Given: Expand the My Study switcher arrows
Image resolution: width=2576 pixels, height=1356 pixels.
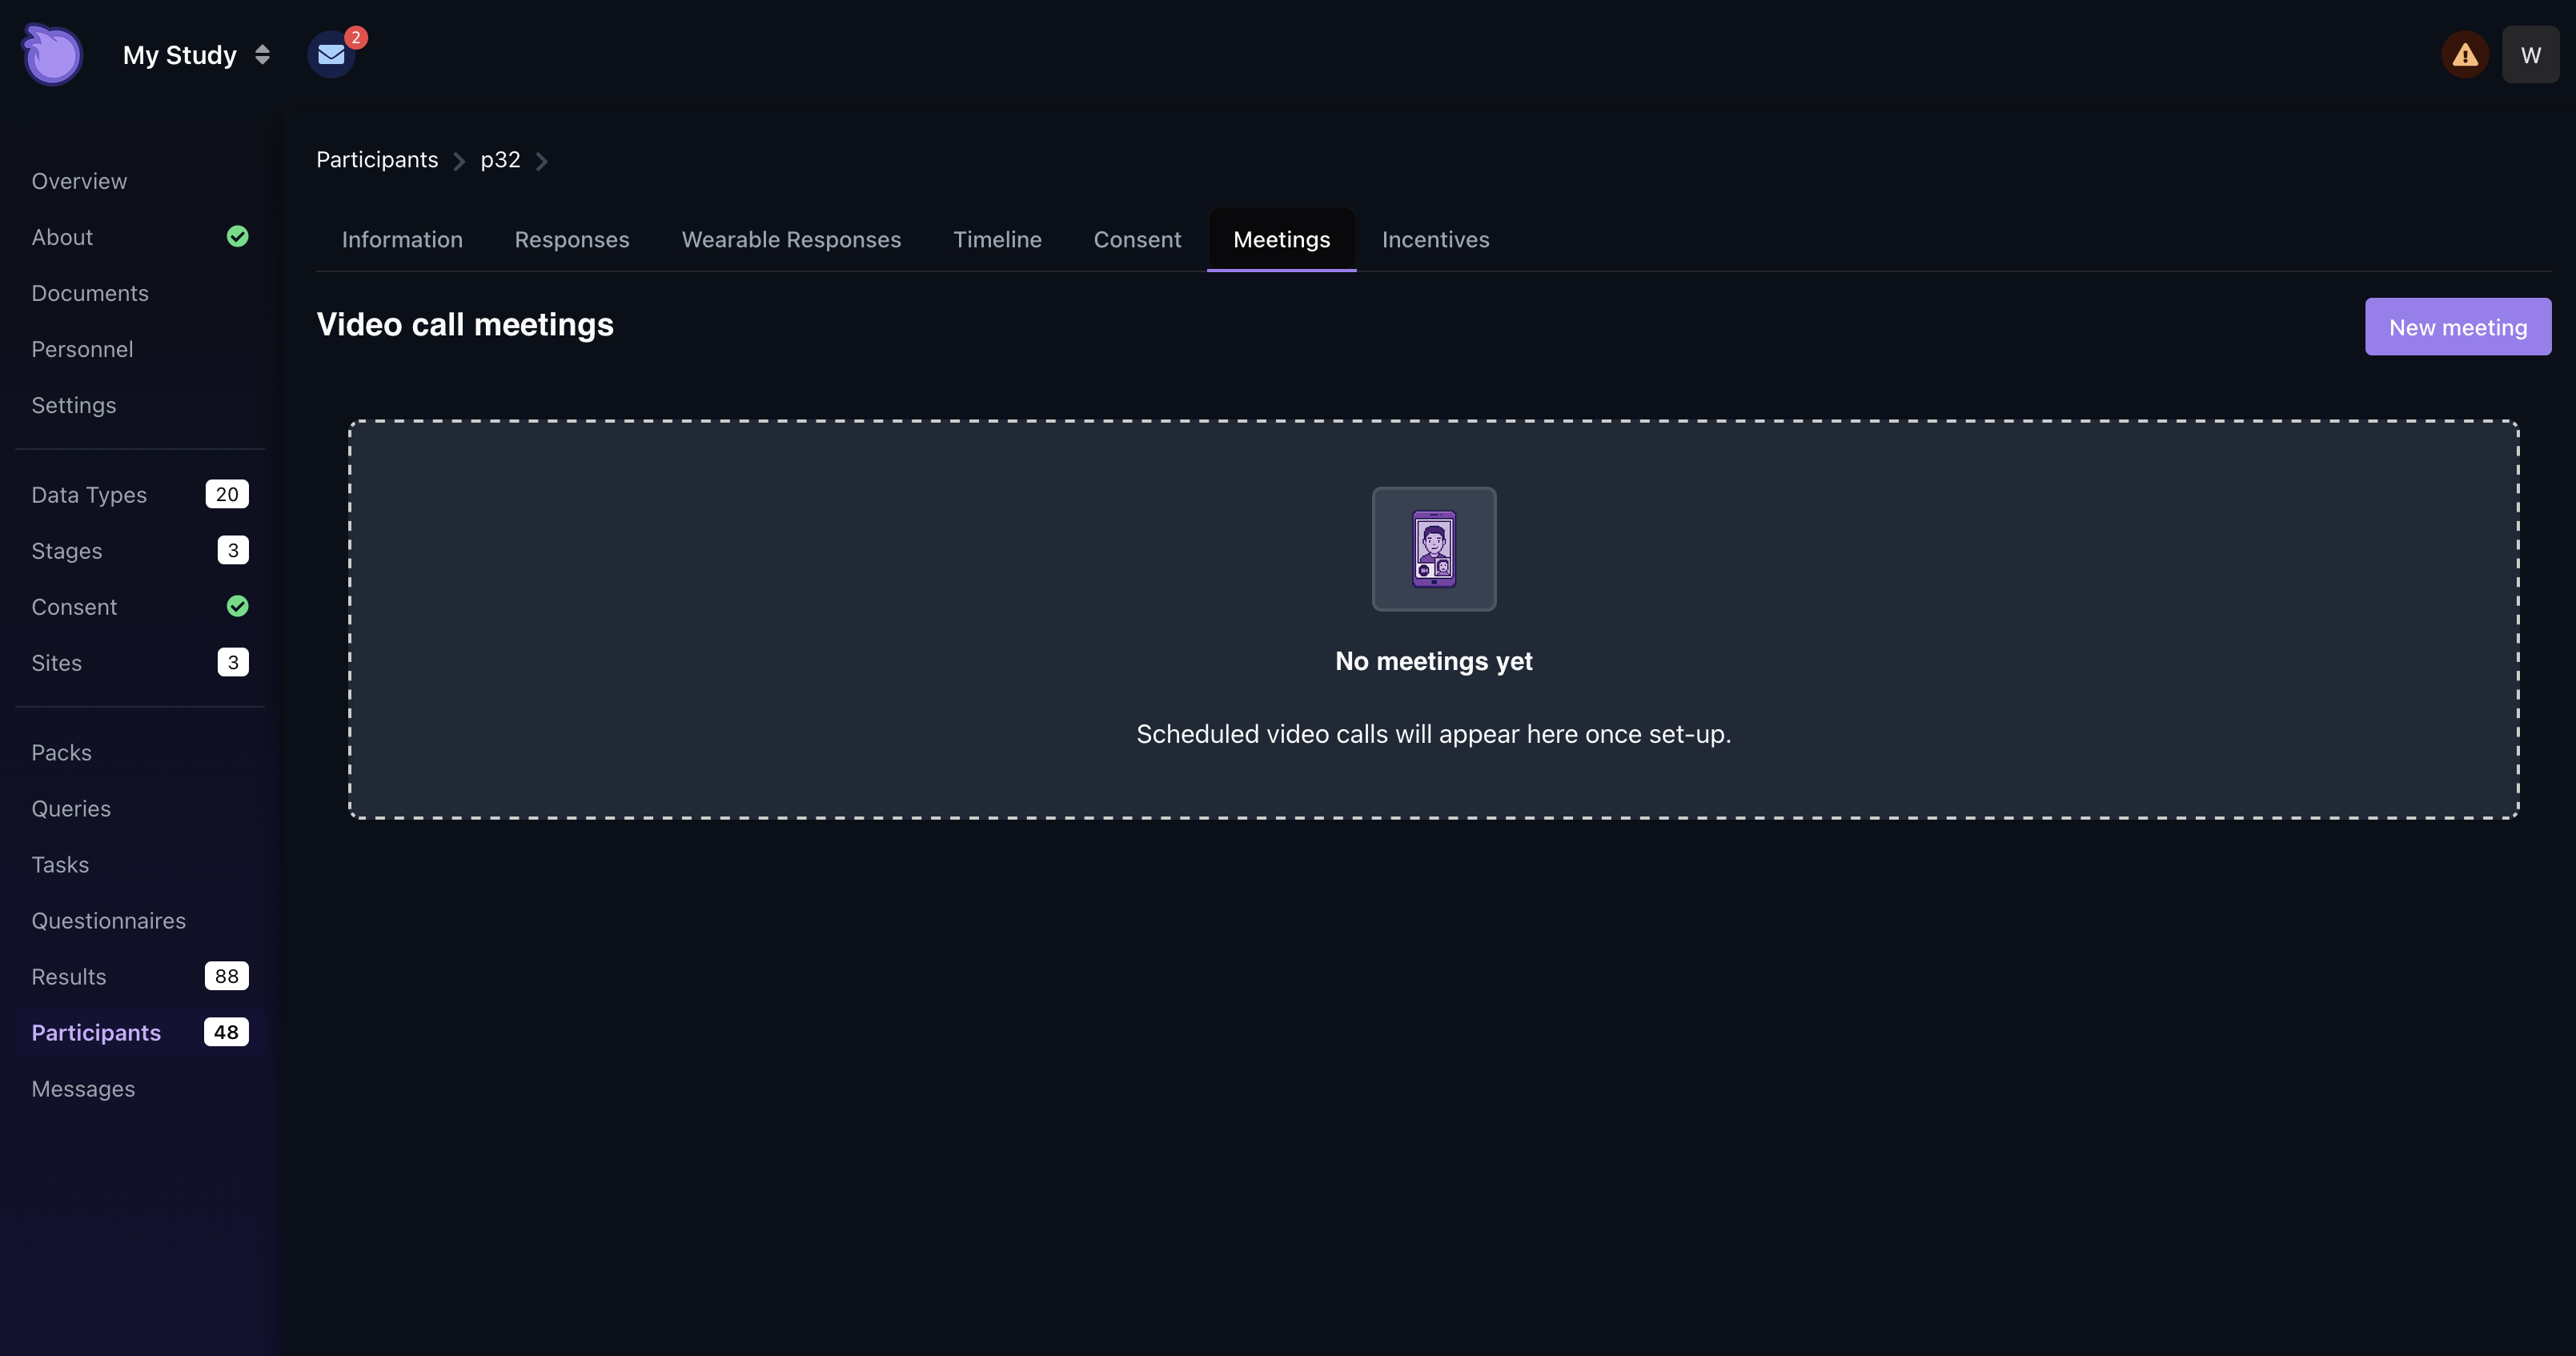Looking at the screenshot, I should pyautogui.click(x=262, y=55).
